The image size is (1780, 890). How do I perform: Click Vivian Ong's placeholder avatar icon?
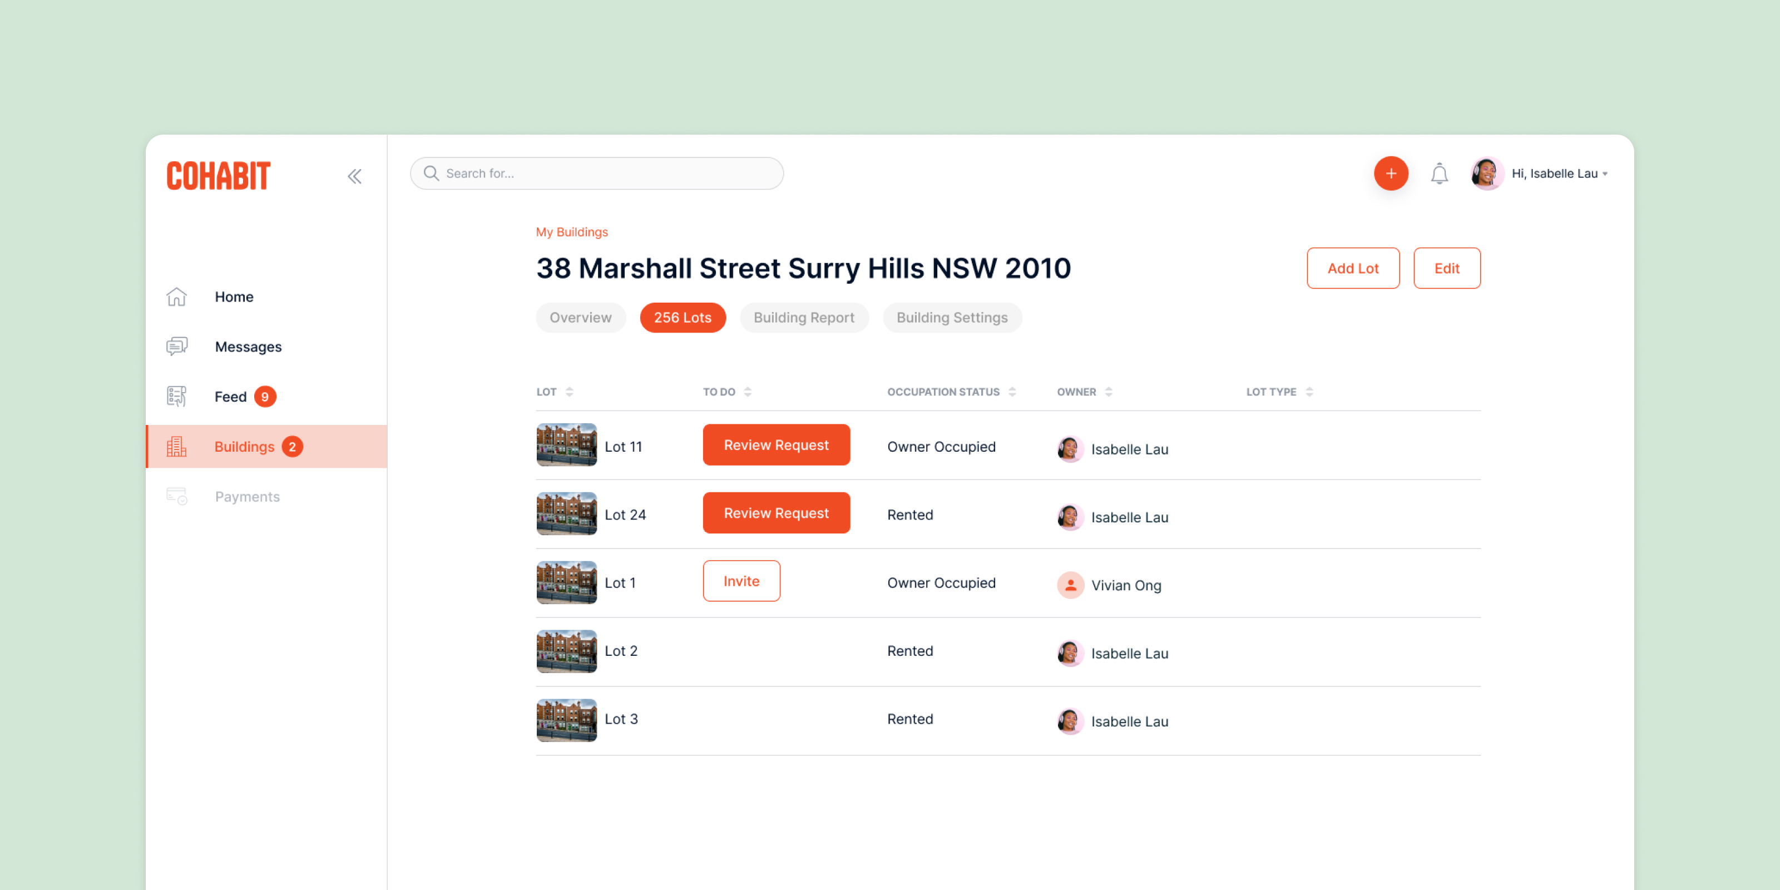click(1070, 585)
